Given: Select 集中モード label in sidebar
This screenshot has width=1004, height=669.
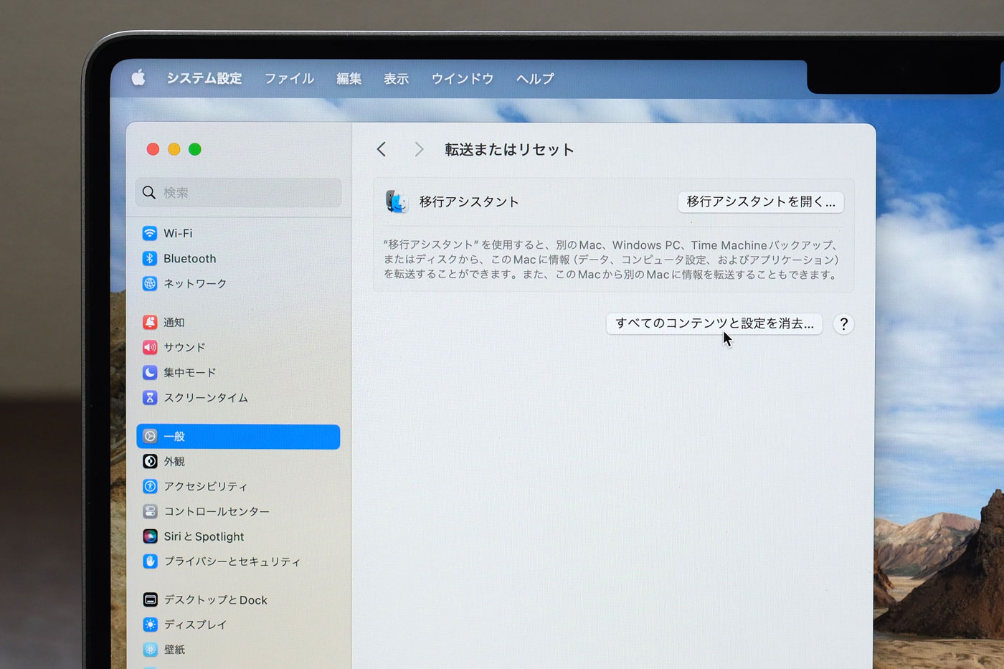Looking at the screenshot, I should pos(189,372).
